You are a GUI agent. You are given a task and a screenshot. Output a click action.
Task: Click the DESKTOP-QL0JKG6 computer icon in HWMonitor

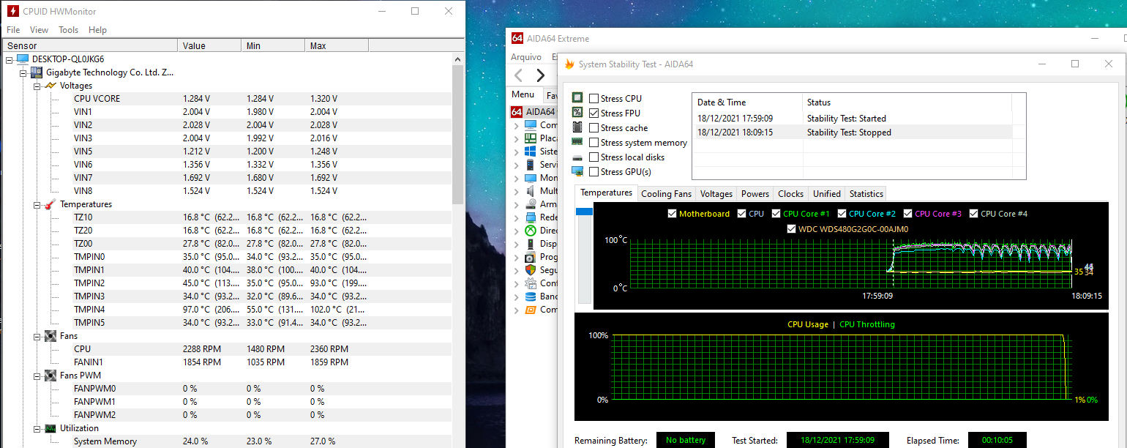22,59
